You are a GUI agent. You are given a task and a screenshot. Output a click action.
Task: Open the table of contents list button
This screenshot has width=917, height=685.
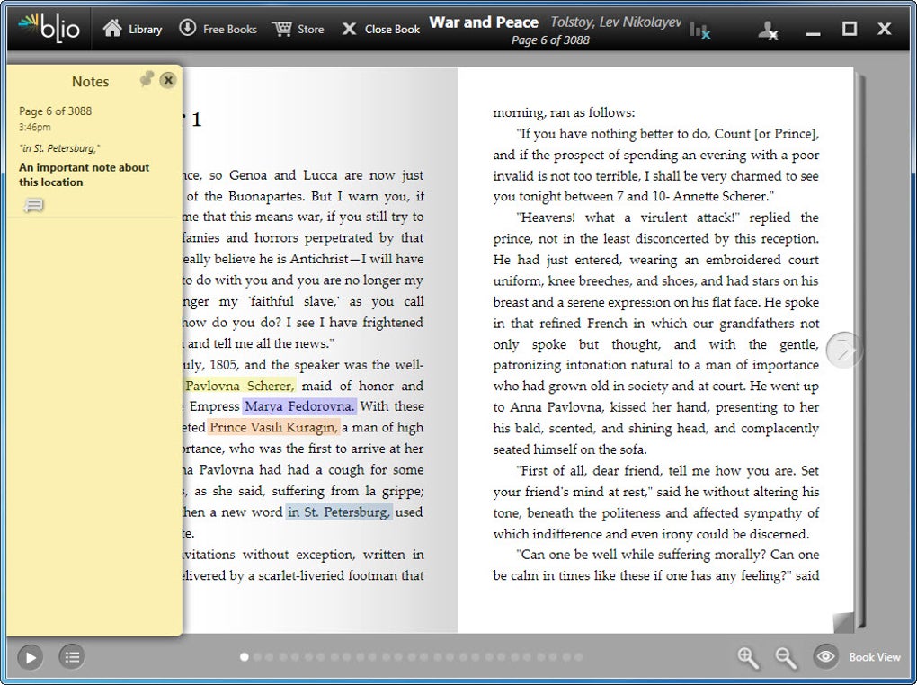point(72,657)
